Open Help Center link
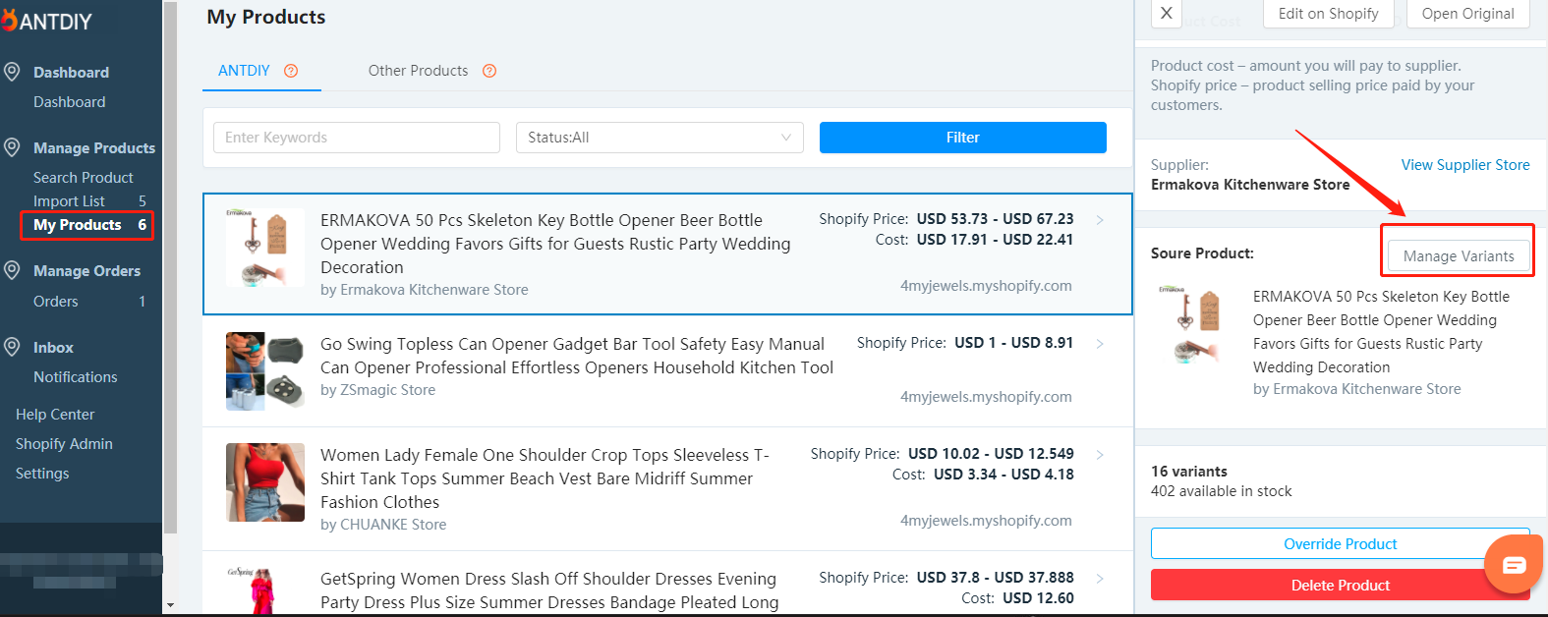 click(55, 415)
